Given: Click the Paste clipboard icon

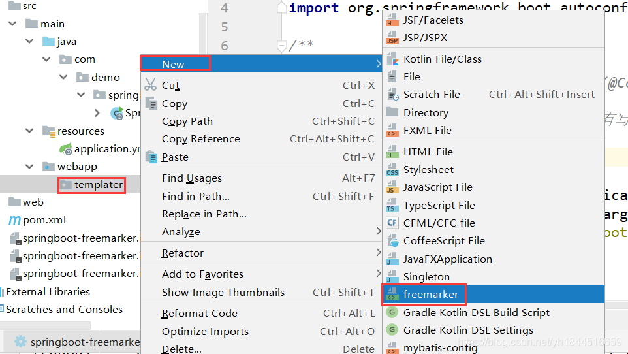Looking at the screenshot, I should pyautogui.click(x=151, y=157).
